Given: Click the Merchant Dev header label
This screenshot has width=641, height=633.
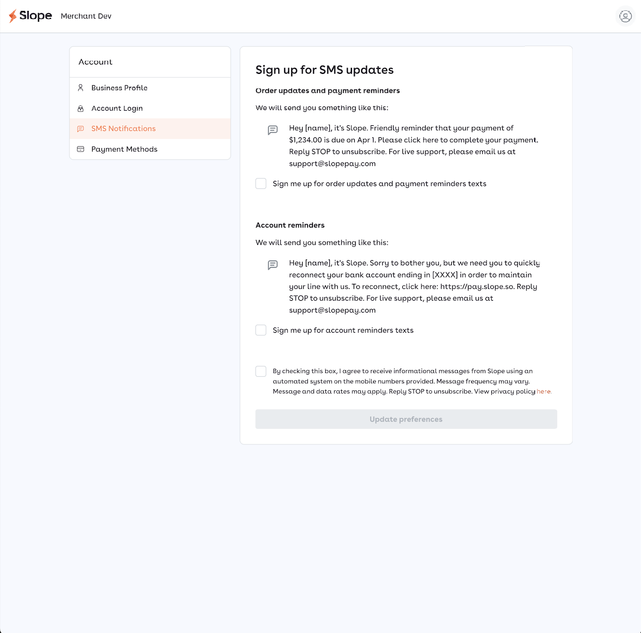Looking at the screenshot, I should (x=86, y=16).
